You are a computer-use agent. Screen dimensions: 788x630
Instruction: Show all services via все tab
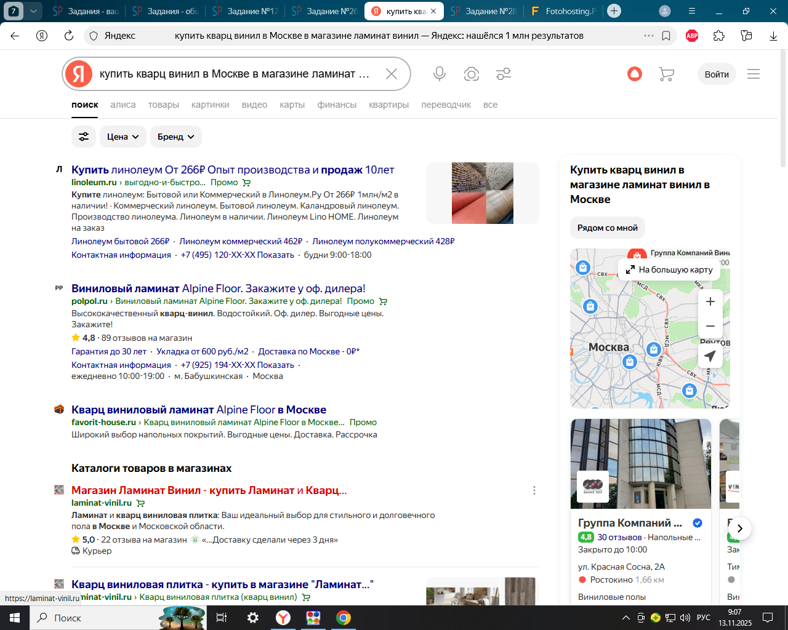(x=491, y=105)
